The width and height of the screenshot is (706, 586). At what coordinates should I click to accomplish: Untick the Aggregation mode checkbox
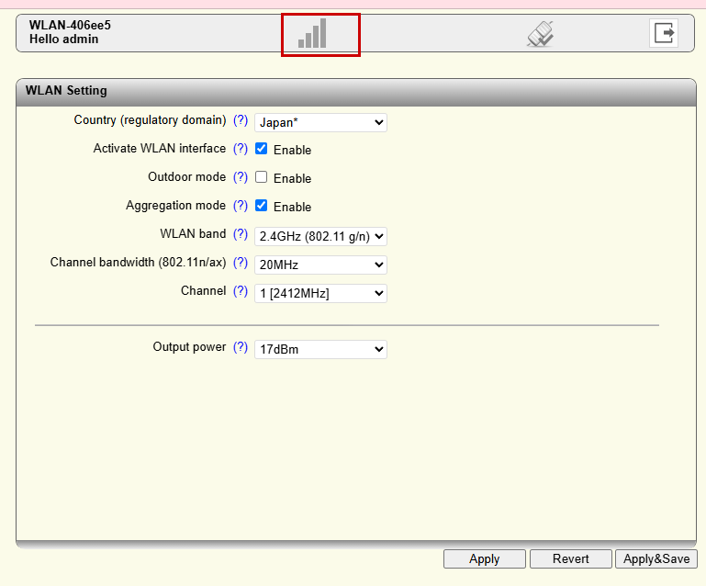pyautogui.click(x=262, y=206)
